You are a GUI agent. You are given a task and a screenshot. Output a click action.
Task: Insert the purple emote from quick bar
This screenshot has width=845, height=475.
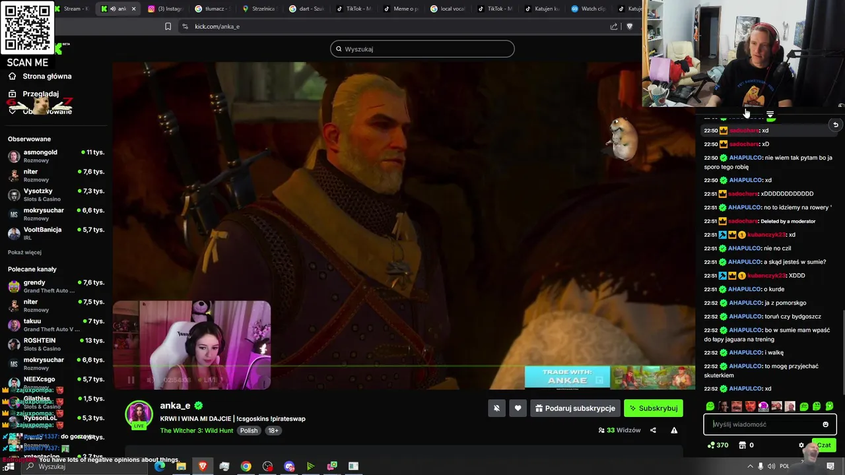coord(763,406)
